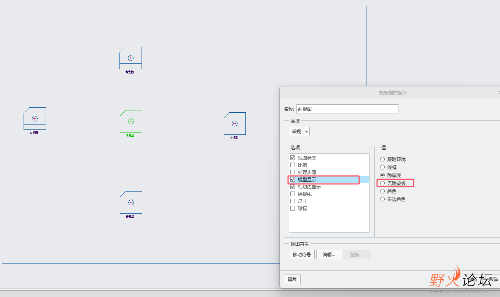
Task: Enable the 处理步骤 checkbox
Action: (293, 172)
